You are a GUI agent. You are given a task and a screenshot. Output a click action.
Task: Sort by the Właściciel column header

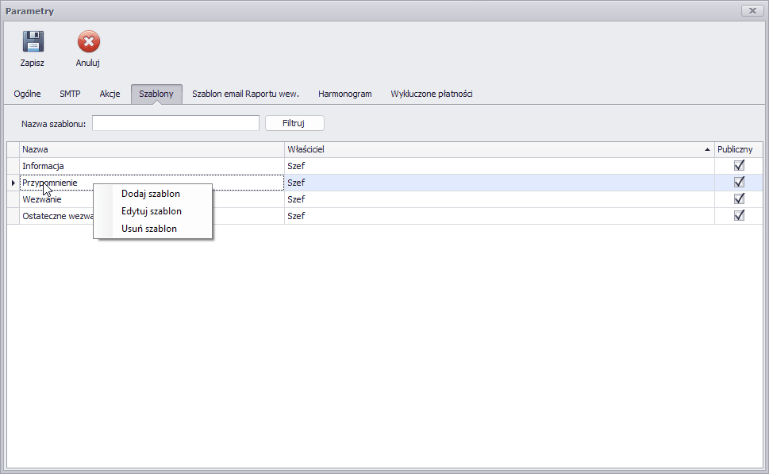tap(499, 149)
